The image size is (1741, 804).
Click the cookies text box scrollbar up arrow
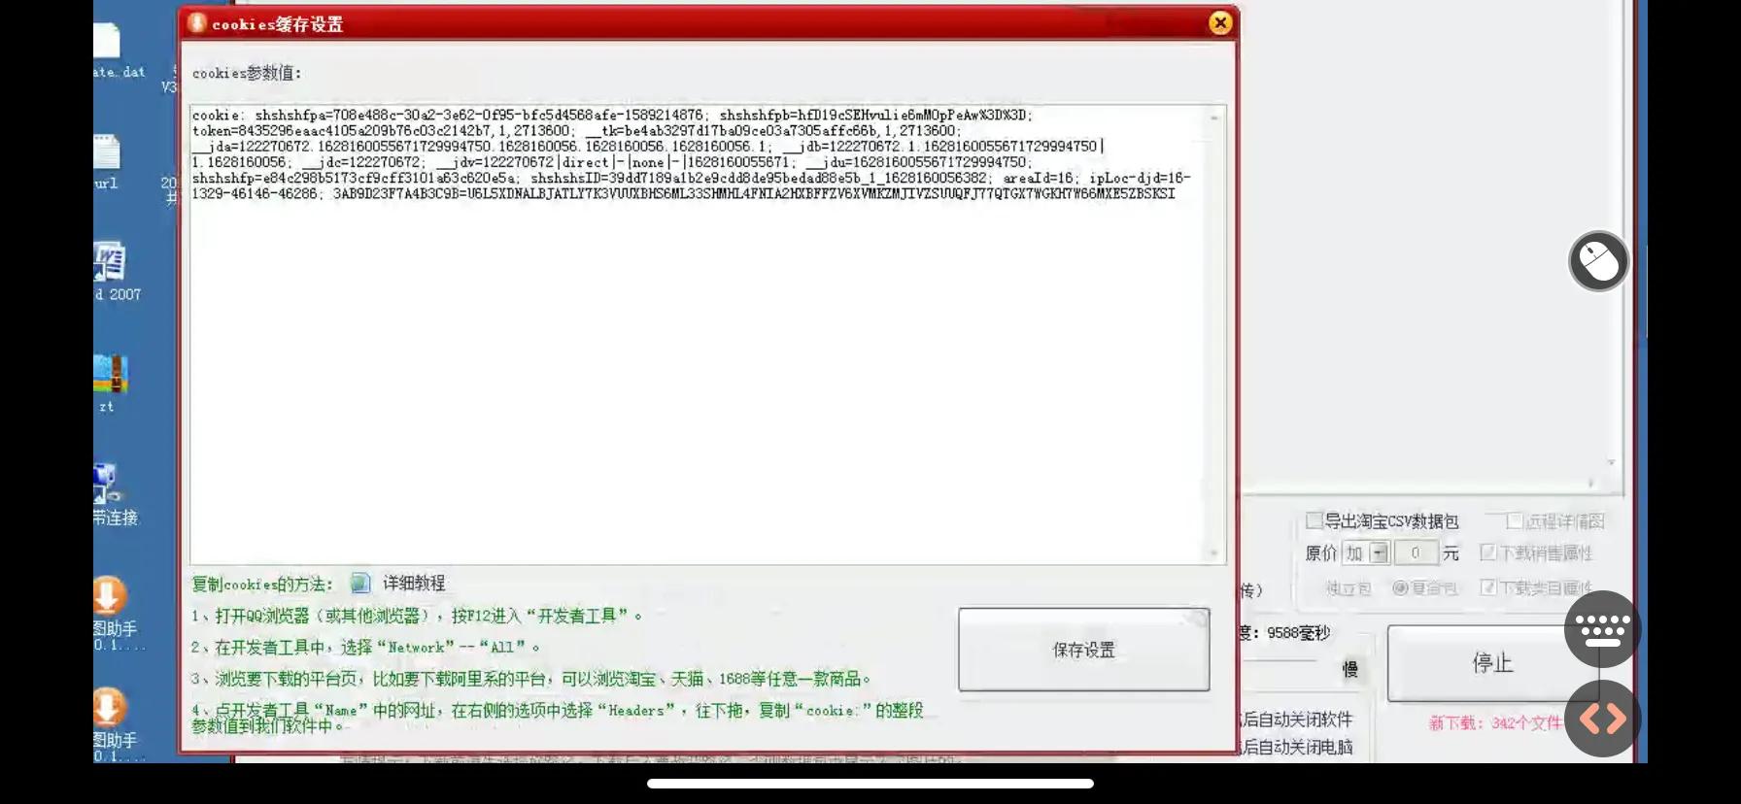click(x=1214, y=117)
